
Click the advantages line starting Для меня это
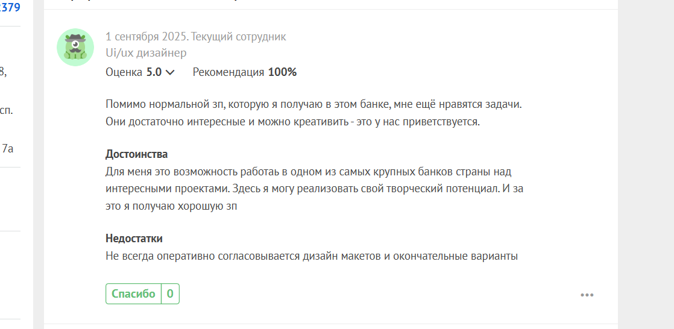pyautogui.click(x=308, y=172)
